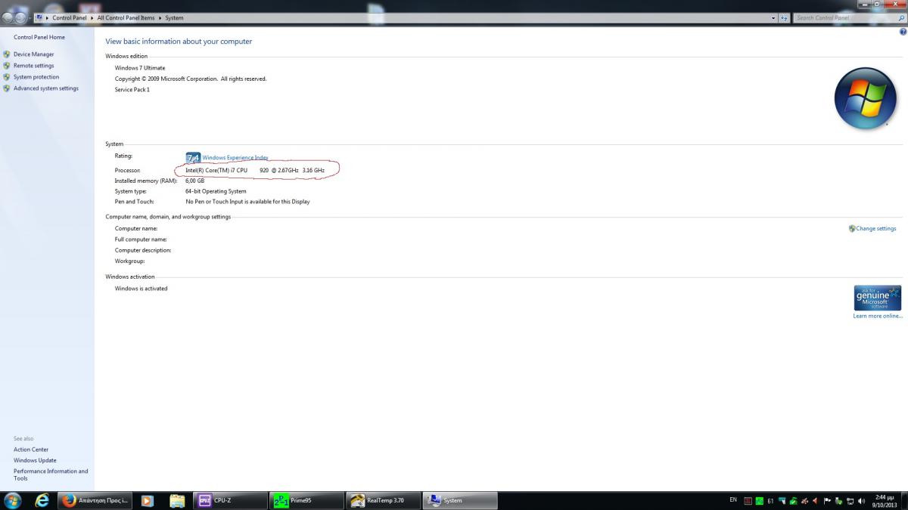The width and height of the screenshot is (908, 510).
Task: Open the Learn more online link
Action: (x=877, y=316)
